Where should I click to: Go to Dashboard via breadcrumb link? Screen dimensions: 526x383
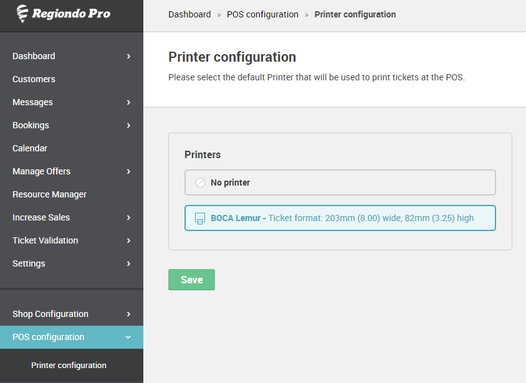(x=189, y=14)
